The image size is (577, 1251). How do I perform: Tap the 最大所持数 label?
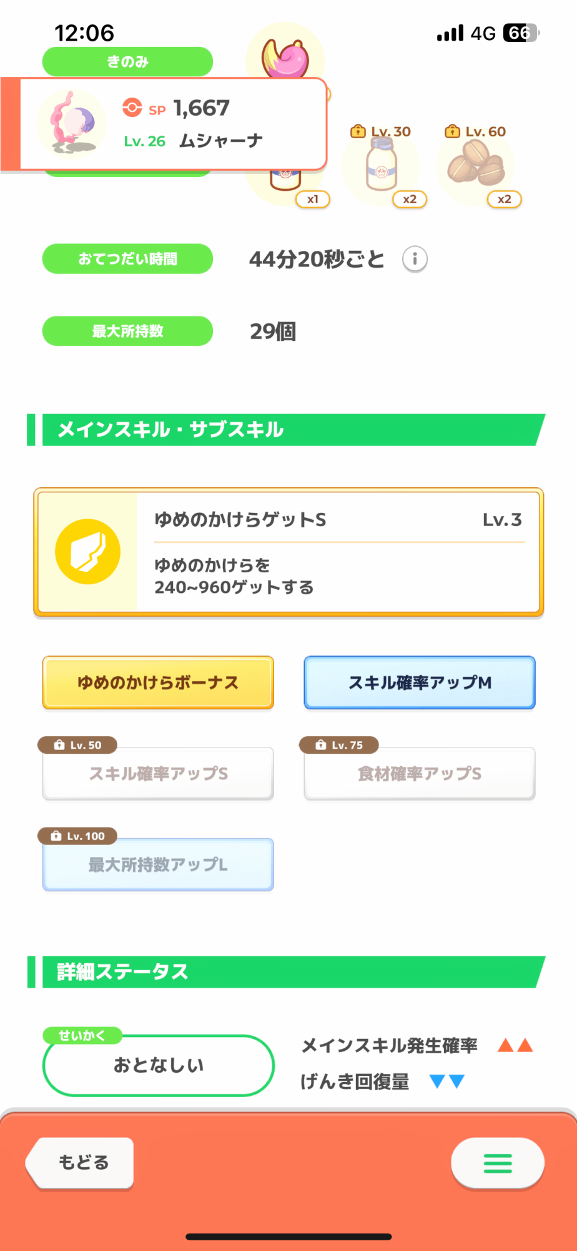click(127, 331)
